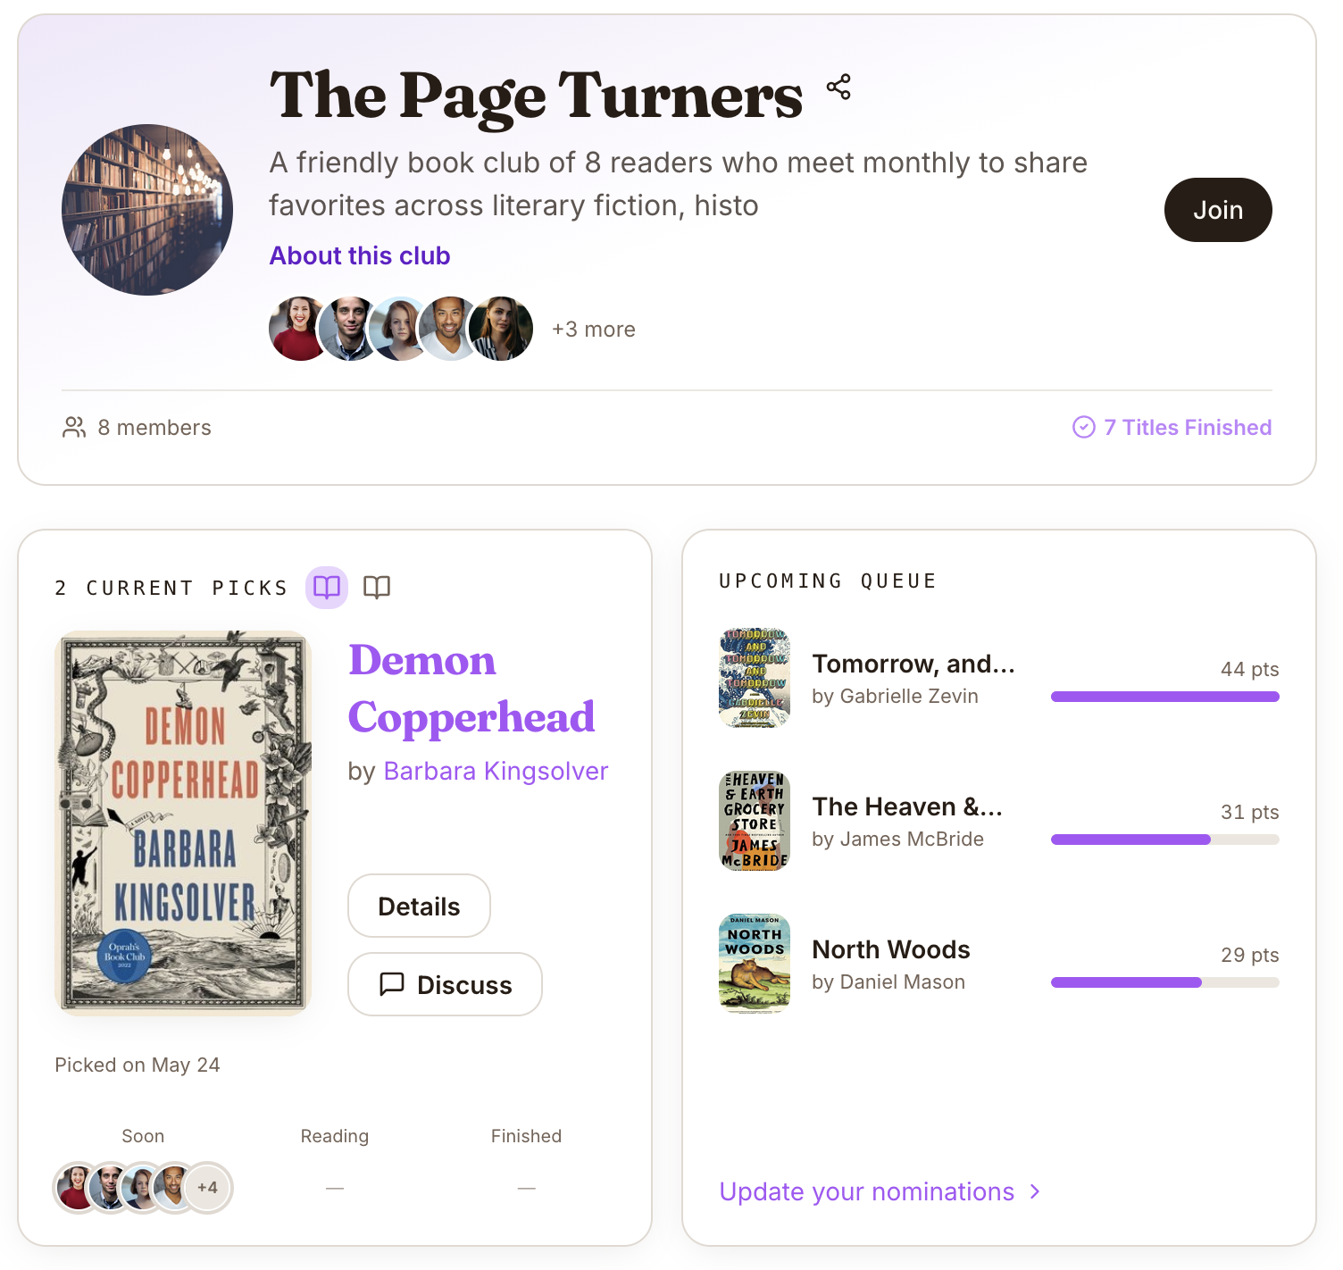The image size is (1343, 1270).
Task: Click the members icon next to 8 members
Action: 74,428
